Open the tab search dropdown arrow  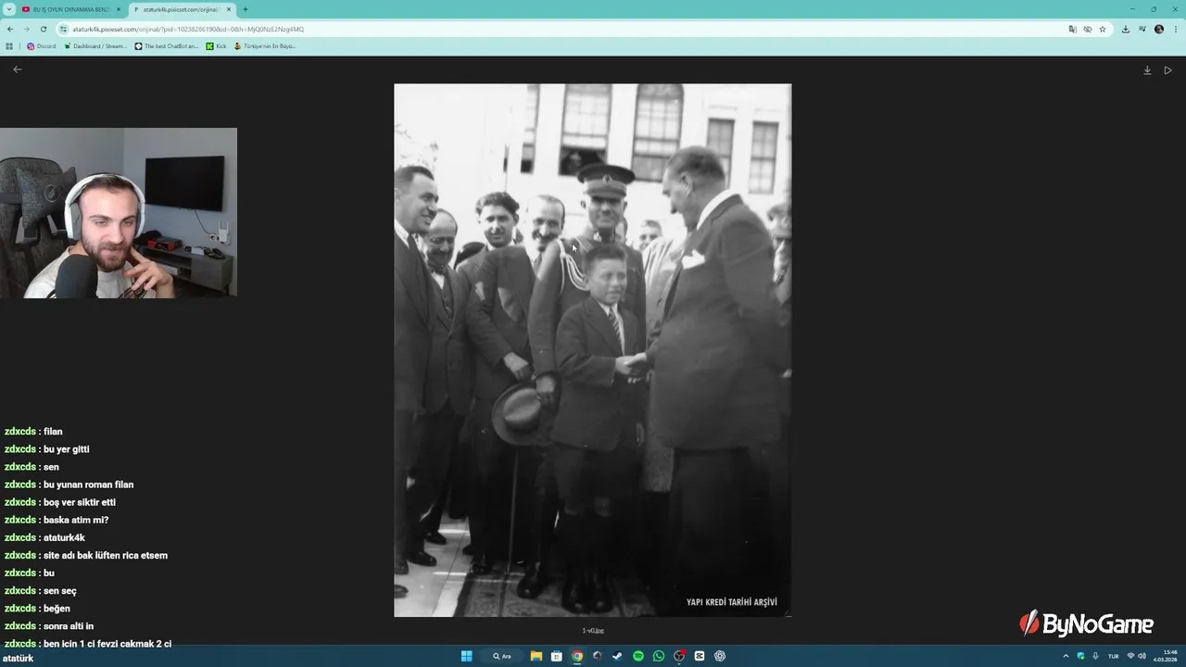tap(9, 9)
